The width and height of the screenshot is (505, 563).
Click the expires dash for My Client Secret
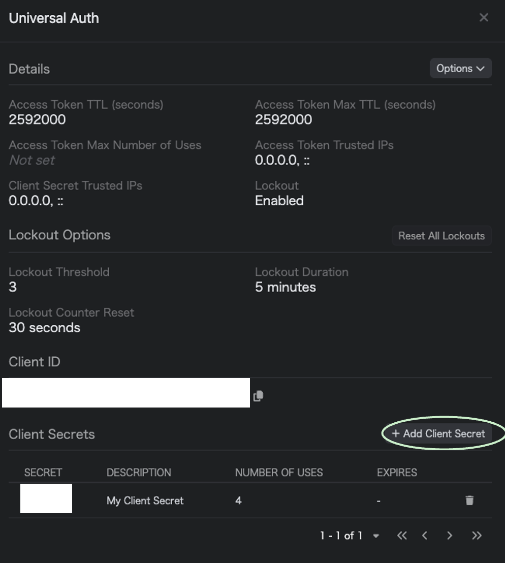[378, 501]
